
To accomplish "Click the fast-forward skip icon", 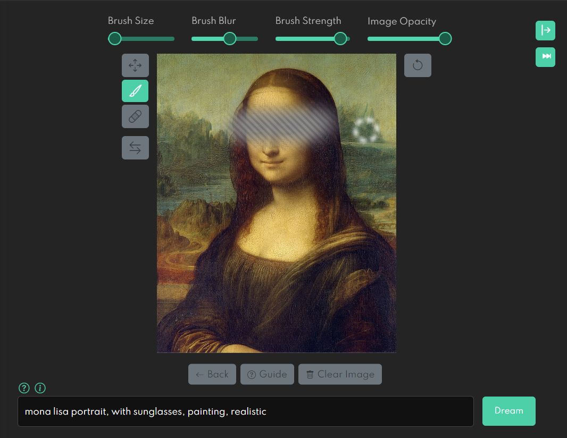I will pyautogui.click(x=545, y=57).
